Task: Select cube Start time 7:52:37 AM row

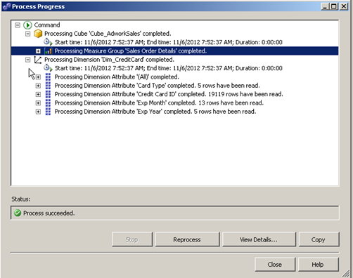Action: 168,42
